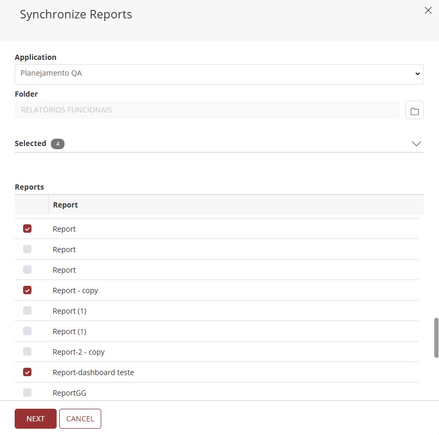439x435 pixels.
Task: Expand the Selected section chevron
Action: coord(416,143)
